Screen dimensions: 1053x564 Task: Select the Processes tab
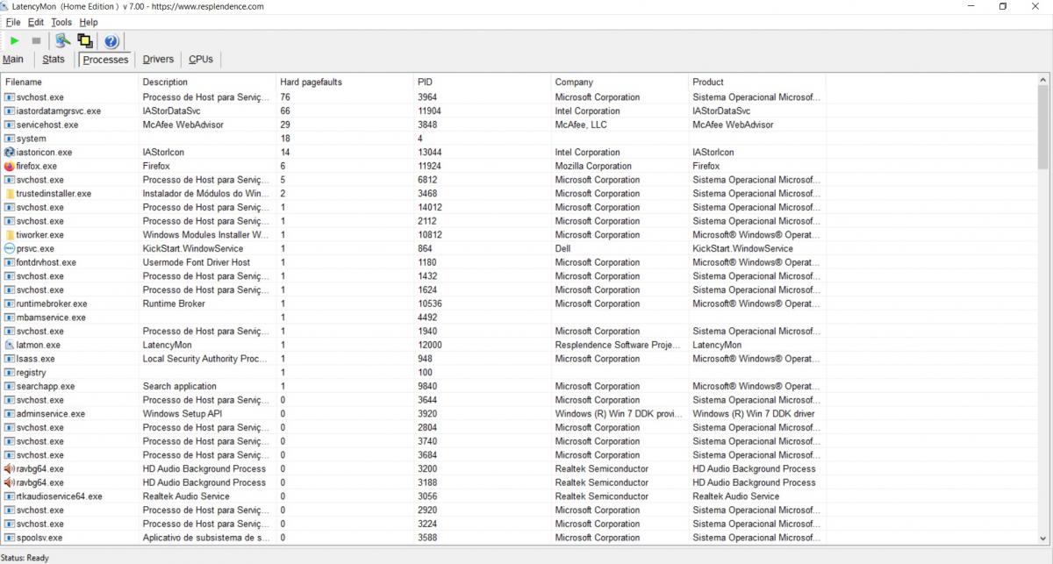(105, 60)
